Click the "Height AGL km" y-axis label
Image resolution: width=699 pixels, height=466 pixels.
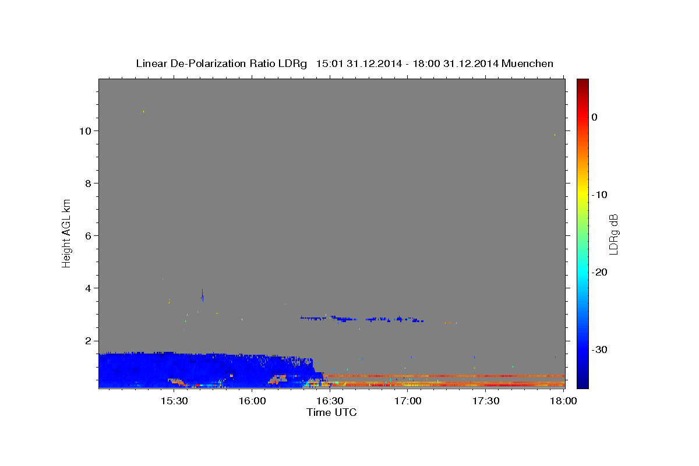point(66,233)
